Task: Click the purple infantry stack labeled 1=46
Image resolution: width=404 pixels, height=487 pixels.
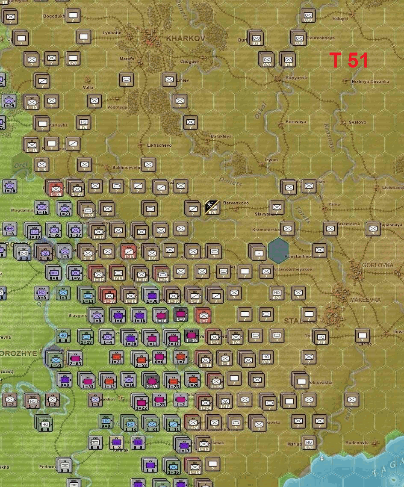Action: point(45,253)
